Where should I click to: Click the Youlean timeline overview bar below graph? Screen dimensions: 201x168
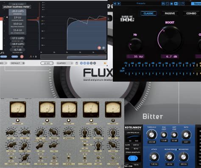pos(73,57)
